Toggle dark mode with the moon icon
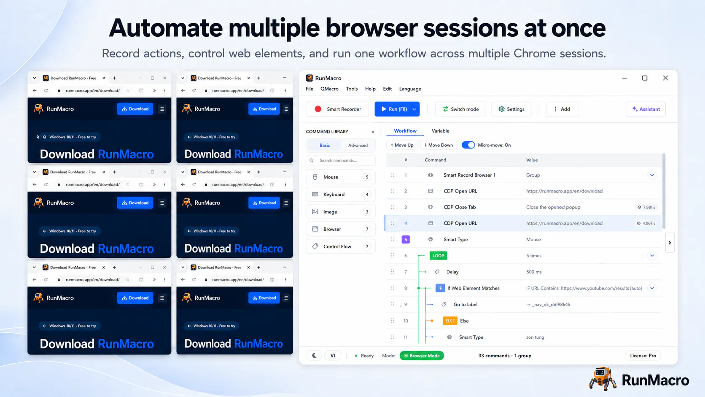This screenshot has height=397, width=705. 315,356
